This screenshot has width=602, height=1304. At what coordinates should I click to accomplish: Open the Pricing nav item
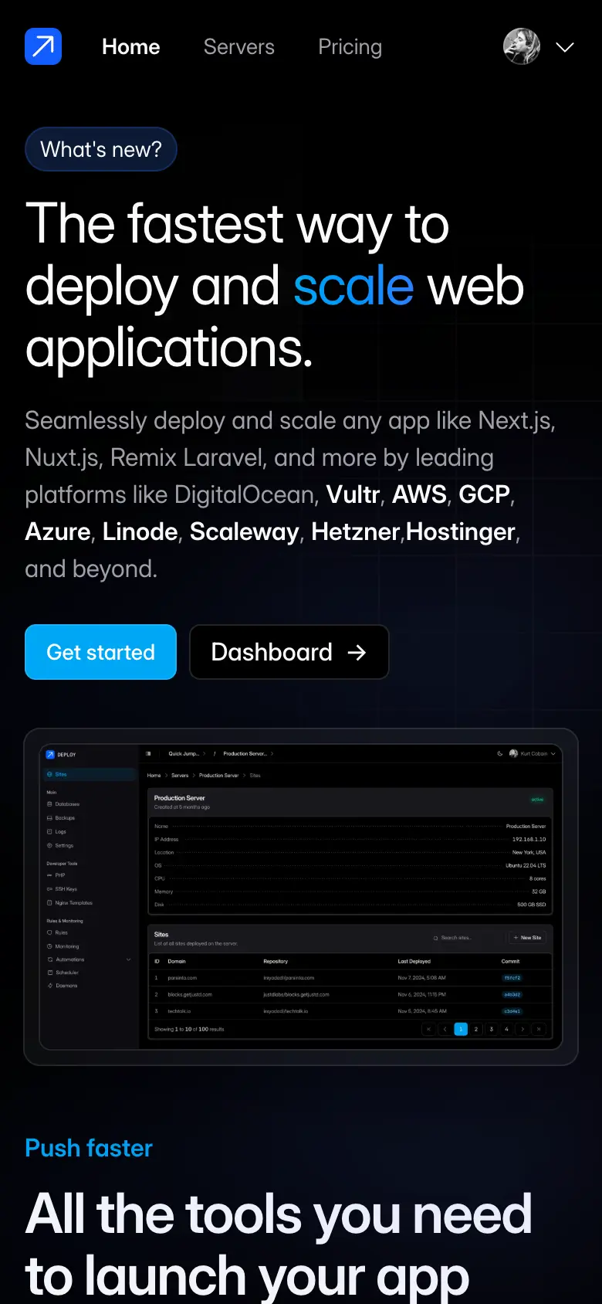(x=350, y=47)
